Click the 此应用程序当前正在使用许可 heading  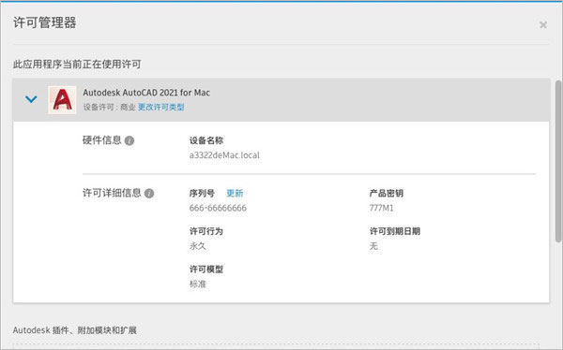(77, 65)
